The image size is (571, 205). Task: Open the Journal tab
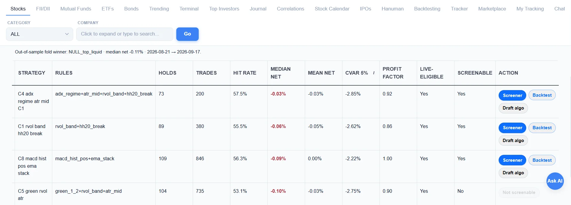[x=258, y=9]
